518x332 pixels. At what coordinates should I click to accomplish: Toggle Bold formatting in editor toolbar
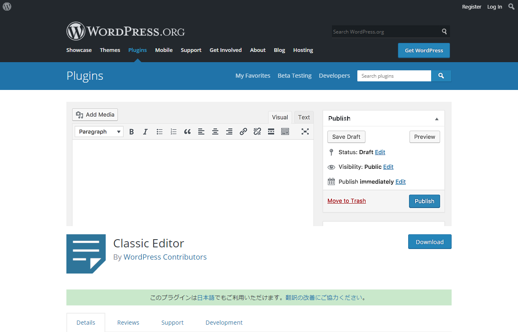click(x=132, y=132)
